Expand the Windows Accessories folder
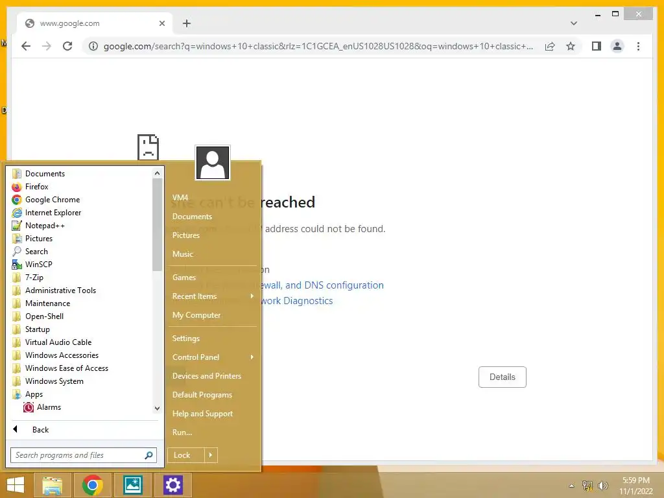The width and height of the screenshot is (664, 498). (62, 355)
